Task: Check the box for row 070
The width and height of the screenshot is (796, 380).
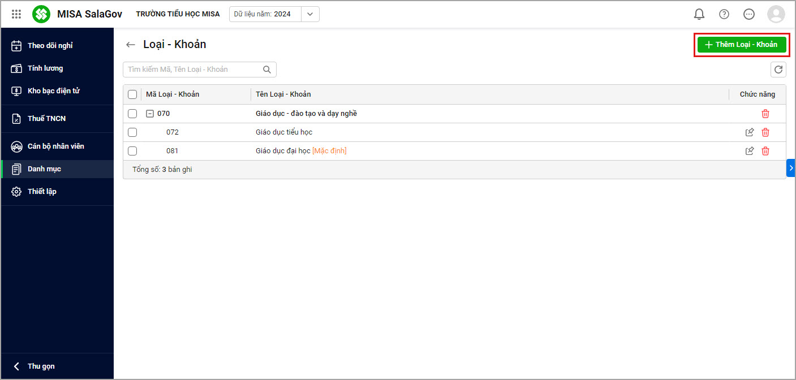Action: 132,114
